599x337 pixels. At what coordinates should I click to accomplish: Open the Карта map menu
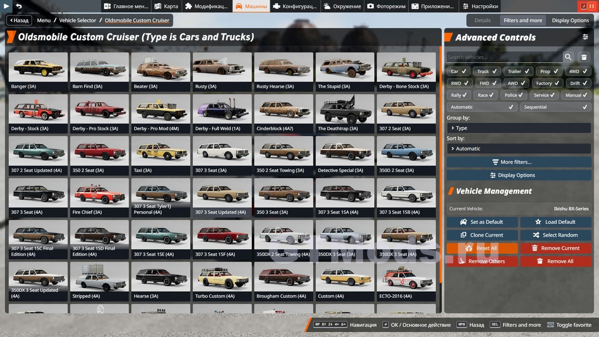click(166, 6)
